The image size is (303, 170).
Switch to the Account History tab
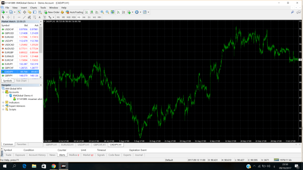click(37, 155)
